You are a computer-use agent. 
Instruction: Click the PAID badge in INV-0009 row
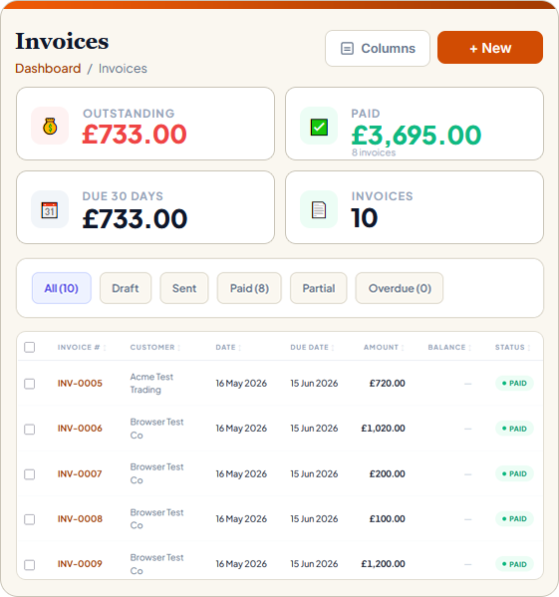pos(514,564)
